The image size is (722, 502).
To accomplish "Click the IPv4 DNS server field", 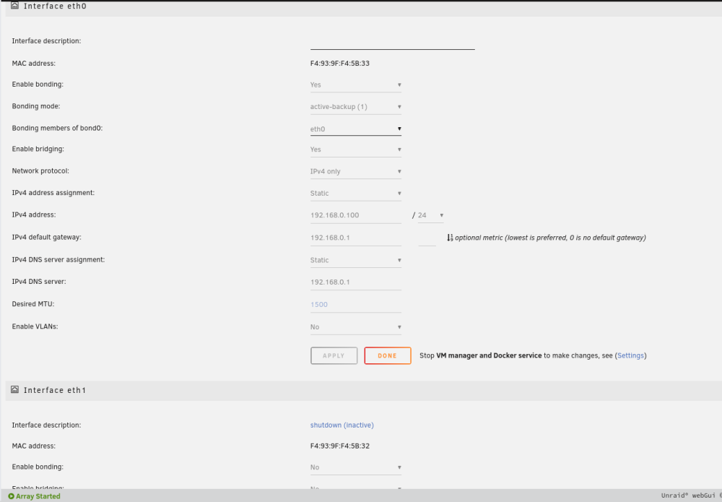I will [x=355, y=282].
